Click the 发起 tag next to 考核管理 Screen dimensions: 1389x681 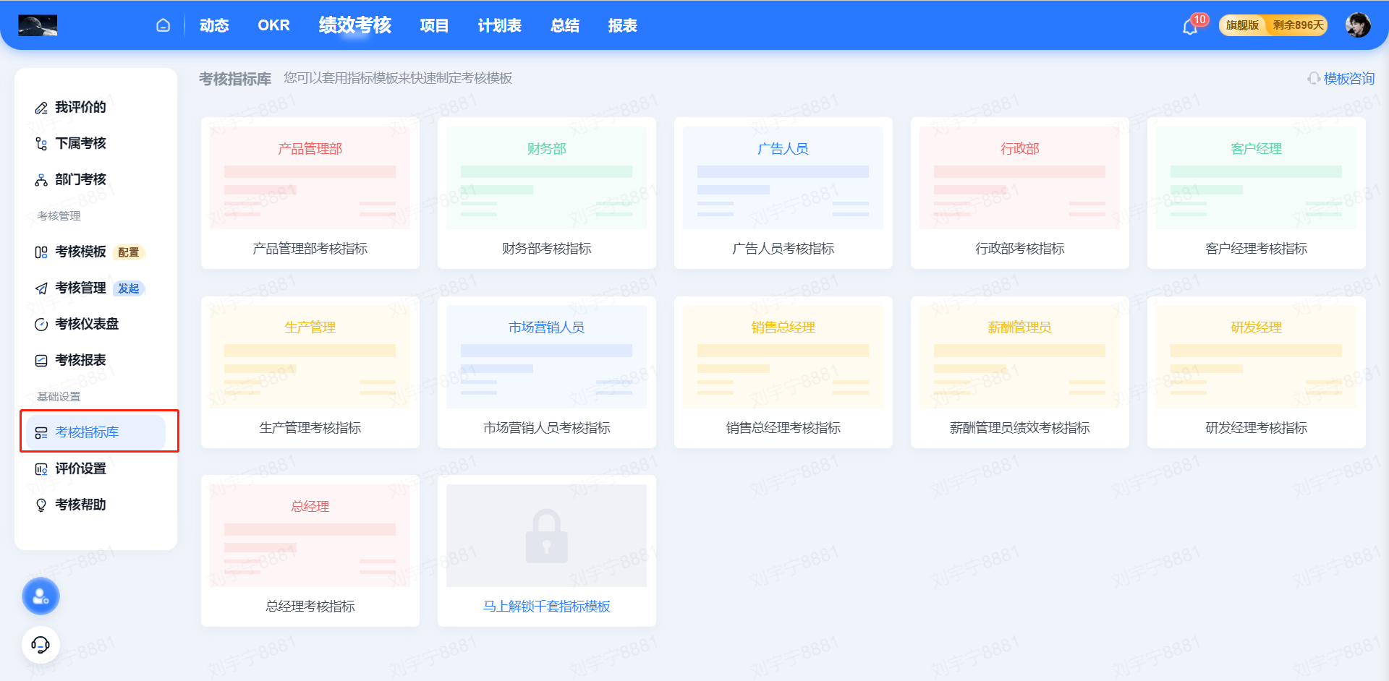click(x=129, y=288)
